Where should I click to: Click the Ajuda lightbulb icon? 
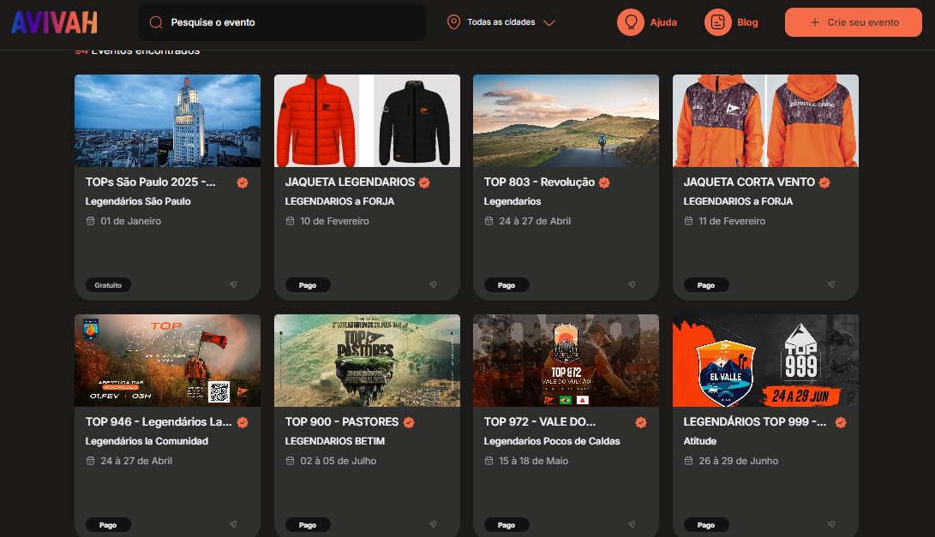(x=631, y=22)
